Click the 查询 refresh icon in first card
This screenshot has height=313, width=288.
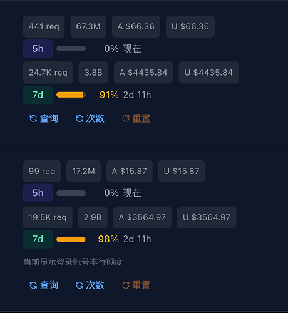[x=33, y=118]
